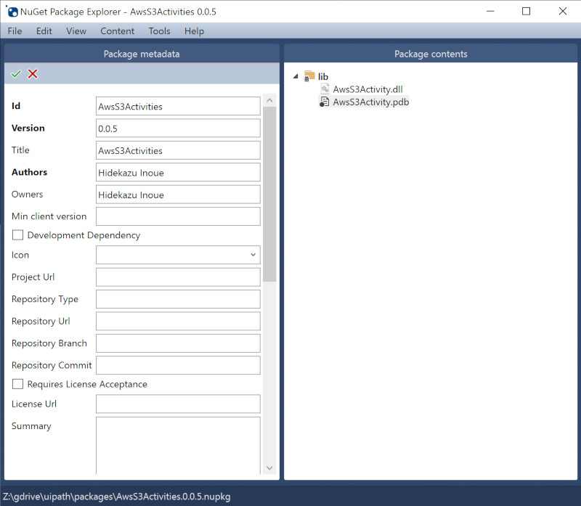Open the Help menu
581x506 pixels.
coord(194,31)
